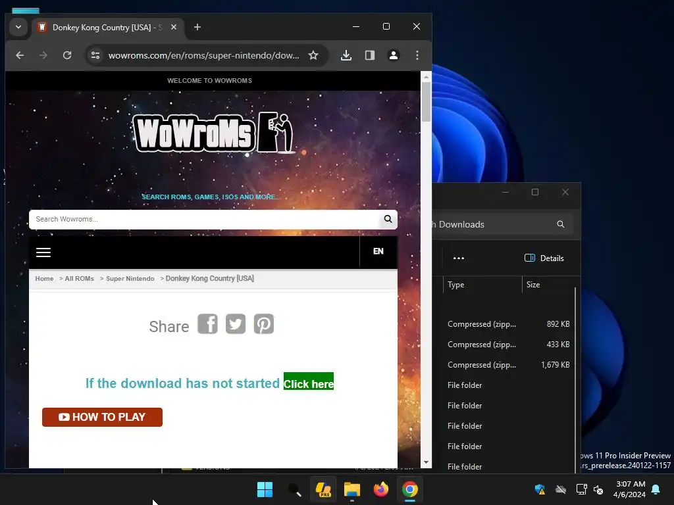Reload the WoWroms page
The height and width of the screenshot is (505, 674).
coord(67,55)
